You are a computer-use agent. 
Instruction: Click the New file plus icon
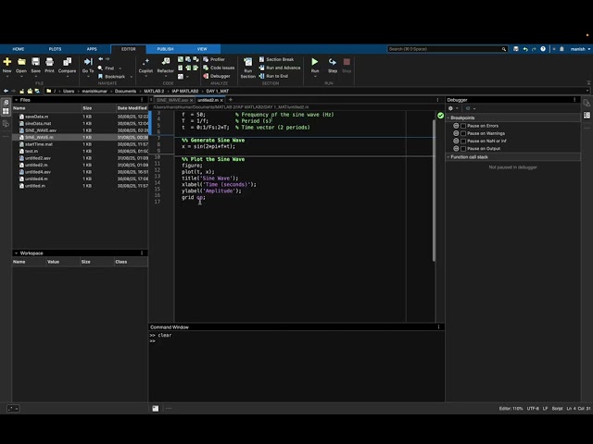tap(7, 62)
